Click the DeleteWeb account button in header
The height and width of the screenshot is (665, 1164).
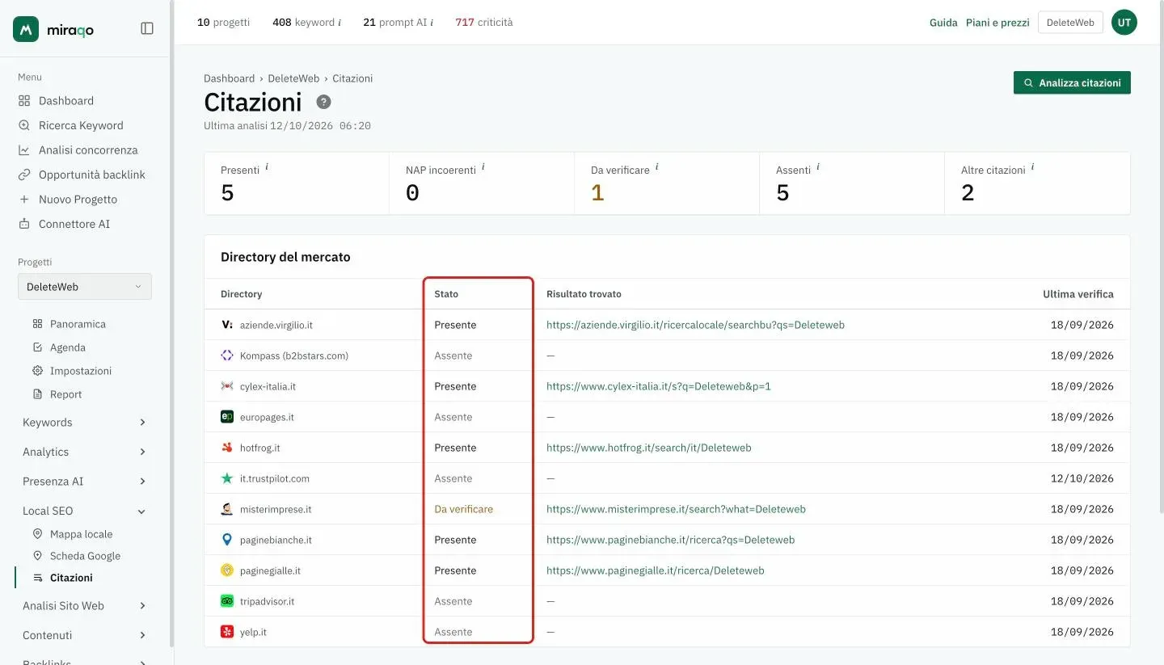coord(1070,23)
